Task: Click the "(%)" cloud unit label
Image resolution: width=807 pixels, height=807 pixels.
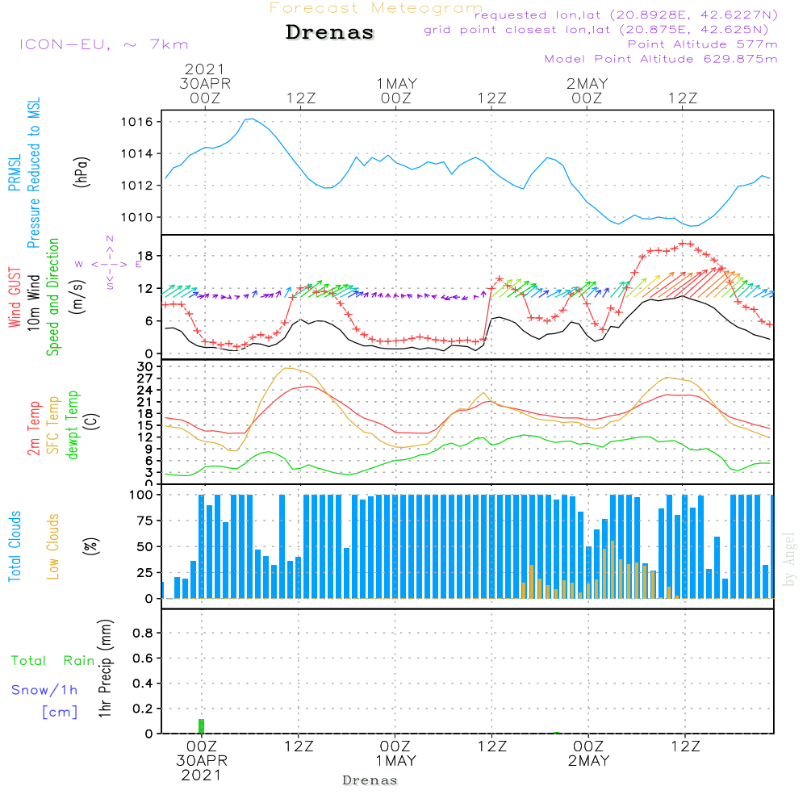Action: 90,546
